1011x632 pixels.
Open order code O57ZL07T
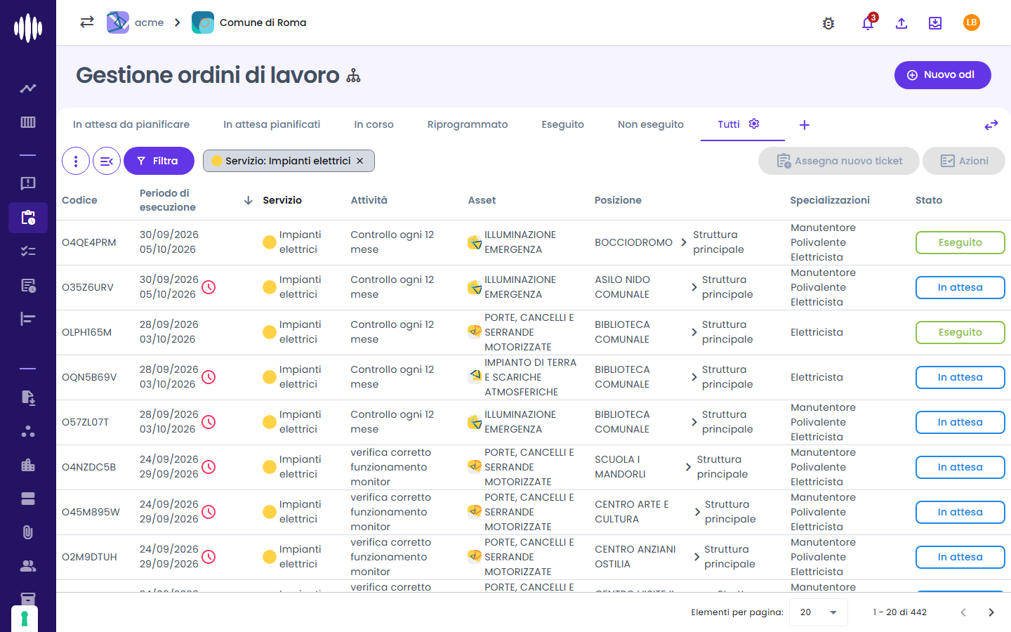pyautogui.click(x=85, y=422)
